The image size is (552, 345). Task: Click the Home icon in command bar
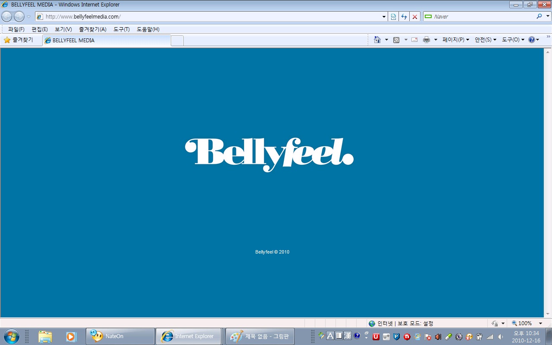click(x=377, y=40)
